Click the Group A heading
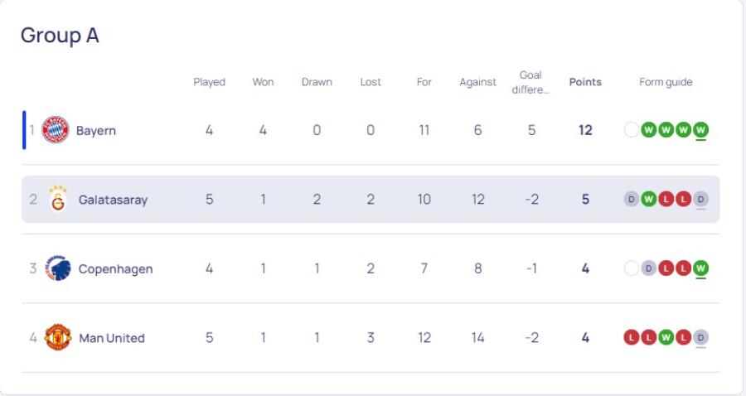Image resolution: width=746 pixels, height=396 pixels. tap(60, 36)
